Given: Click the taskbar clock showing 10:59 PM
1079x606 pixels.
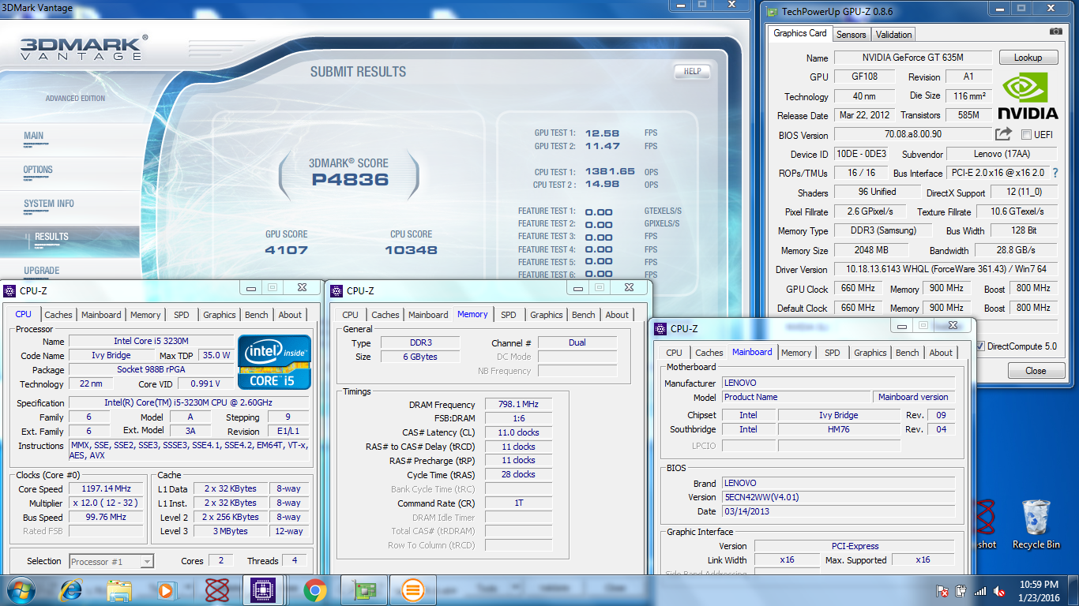Looking at the screenshot, I should coord(1039,590).
